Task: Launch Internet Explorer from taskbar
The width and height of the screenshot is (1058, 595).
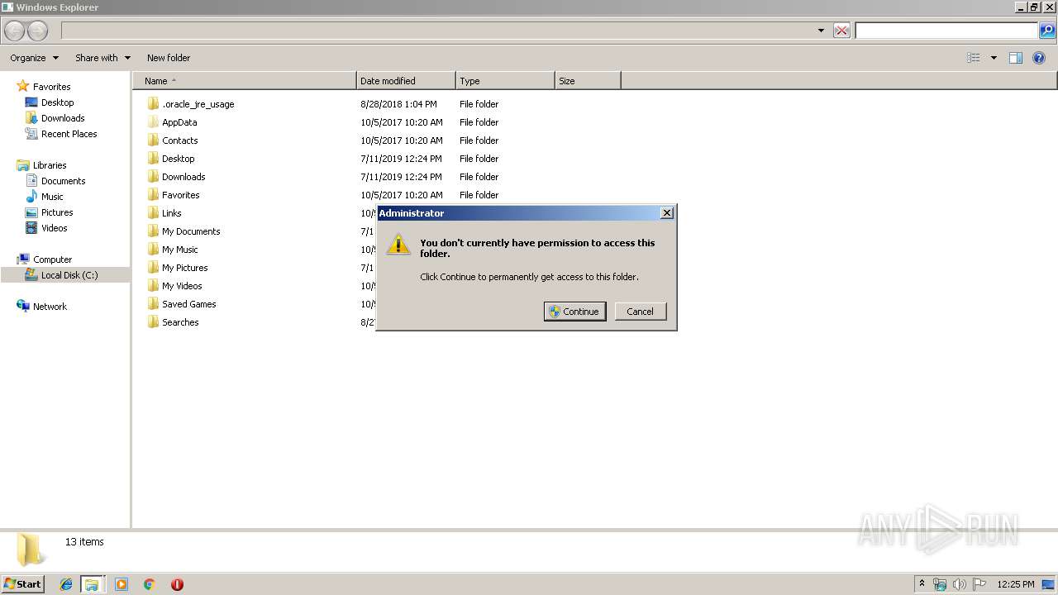Action: coord(66,584)
